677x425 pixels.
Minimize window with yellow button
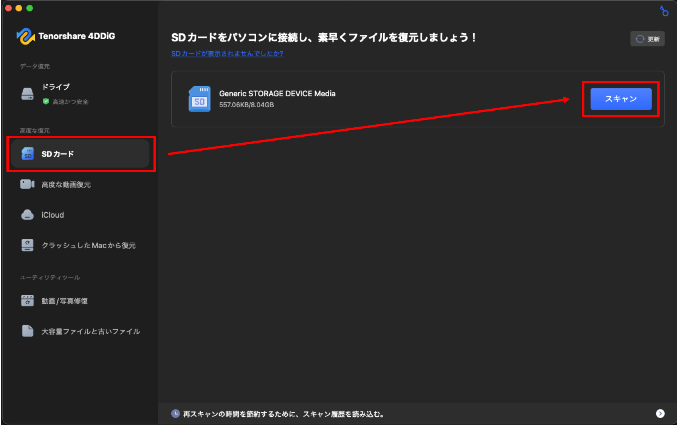click(19, 8)
